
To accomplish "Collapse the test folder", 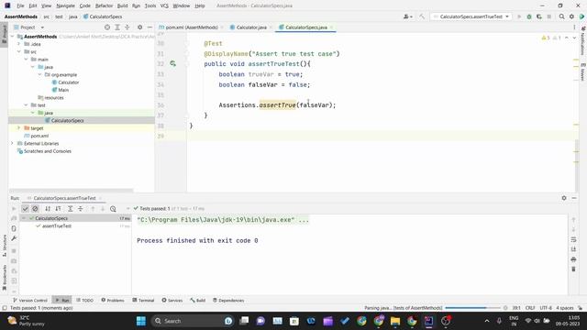I will pyautogui.click(x=26, y=105).
